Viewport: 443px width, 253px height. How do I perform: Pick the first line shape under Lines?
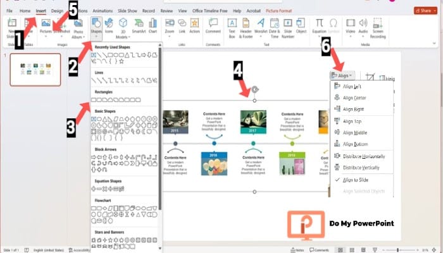(94, 80)
